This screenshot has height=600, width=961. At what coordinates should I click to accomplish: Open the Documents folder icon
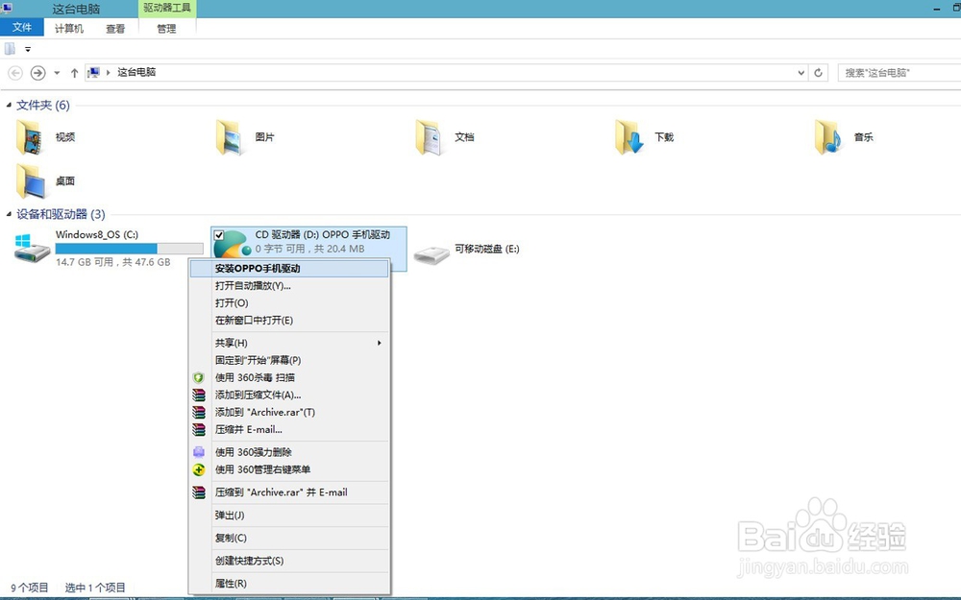429,137
